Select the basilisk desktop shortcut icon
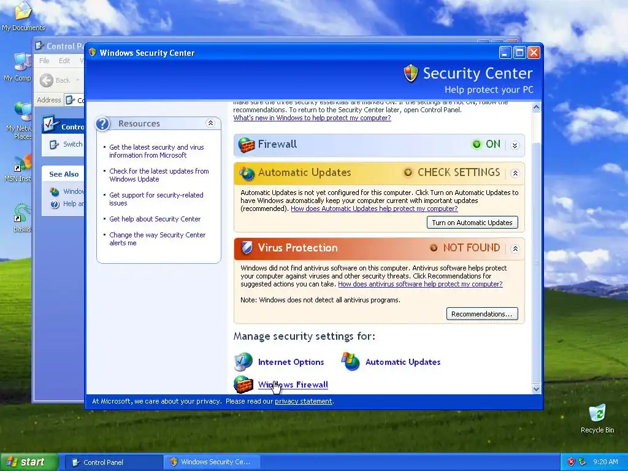The image size is (628, 471). 21,218
